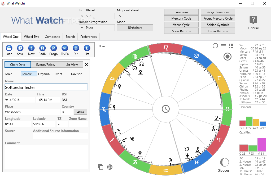Click the Scorpio sign segment on wheel
This screenshot has height=180, width=271.
click(104, 109)
